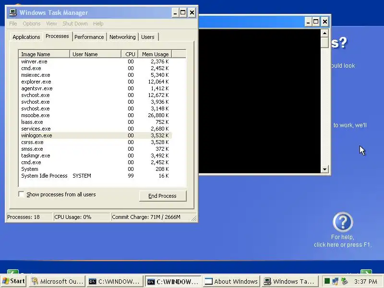This screenshot has width=384, height=288.
Task: Click the Task Manager title bar icon
Action: (x=13, y=12)
